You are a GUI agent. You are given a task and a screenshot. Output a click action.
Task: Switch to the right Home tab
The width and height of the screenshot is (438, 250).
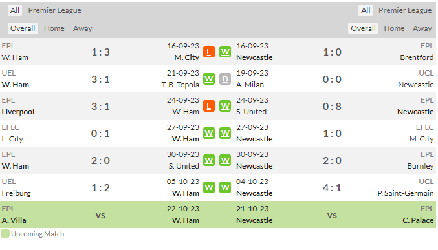(x=394, y=28)
